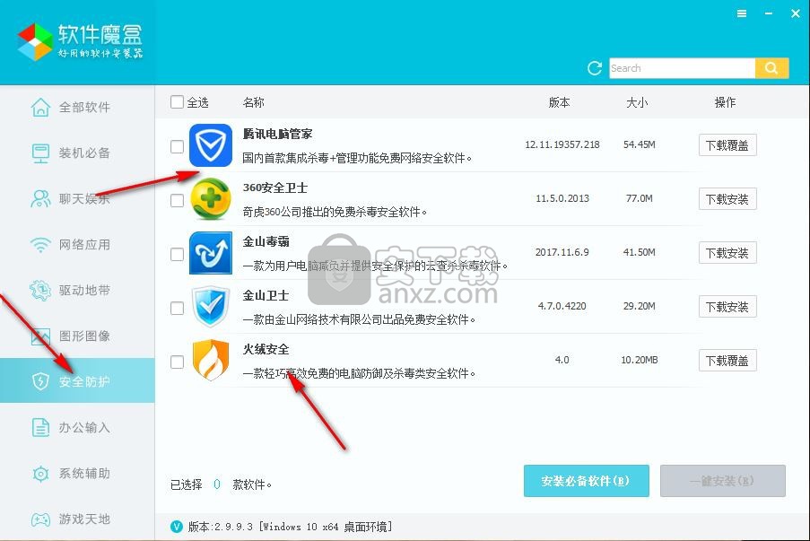
Task: Click size value 10.20MB
Action: (x=639, y=360)
